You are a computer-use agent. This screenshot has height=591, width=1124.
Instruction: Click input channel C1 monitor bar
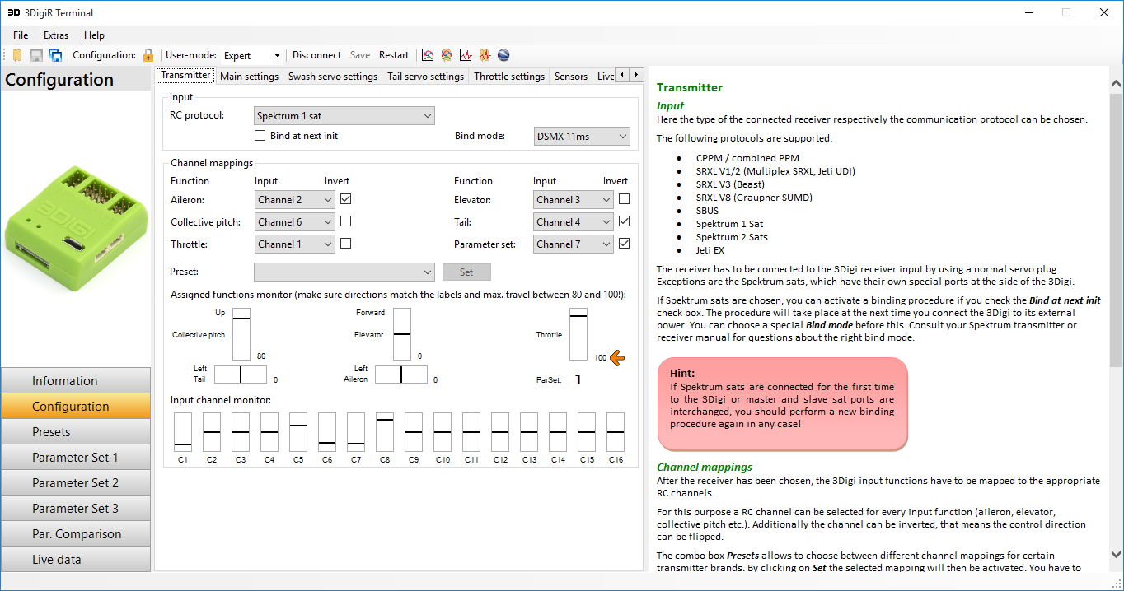(183, 432)
